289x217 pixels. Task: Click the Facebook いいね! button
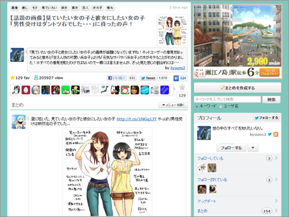[x=117, y=78]
